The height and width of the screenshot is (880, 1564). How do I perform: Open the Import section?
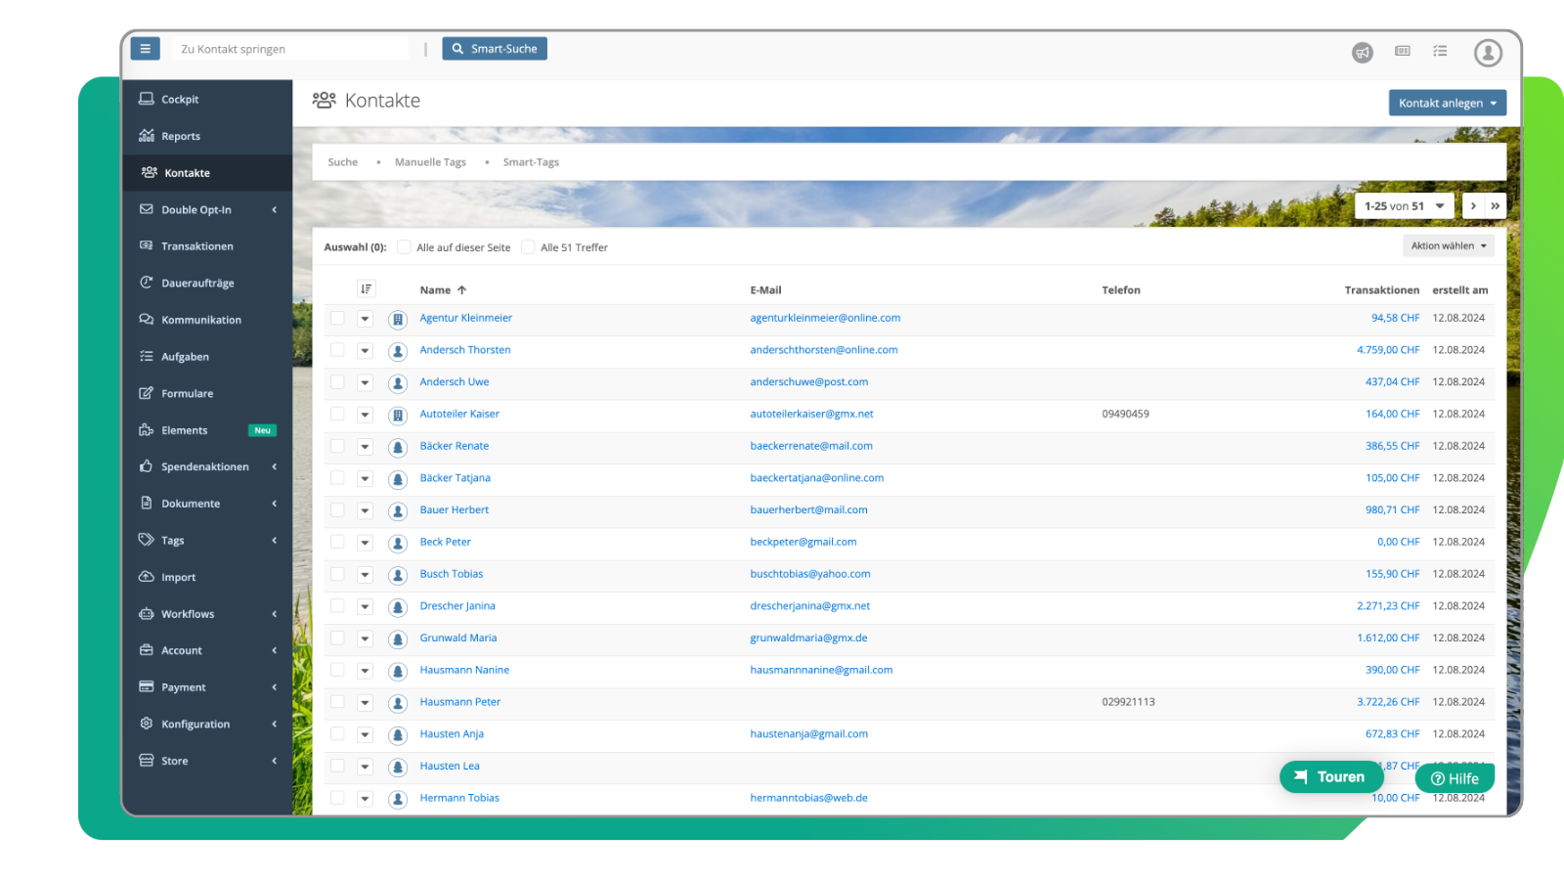[x=179, y=577]
